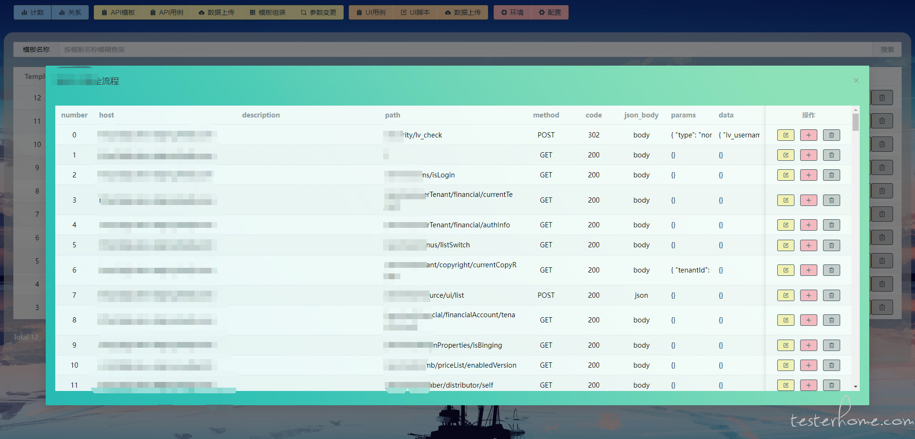Delete row 1 step

[x=832, y=155]
